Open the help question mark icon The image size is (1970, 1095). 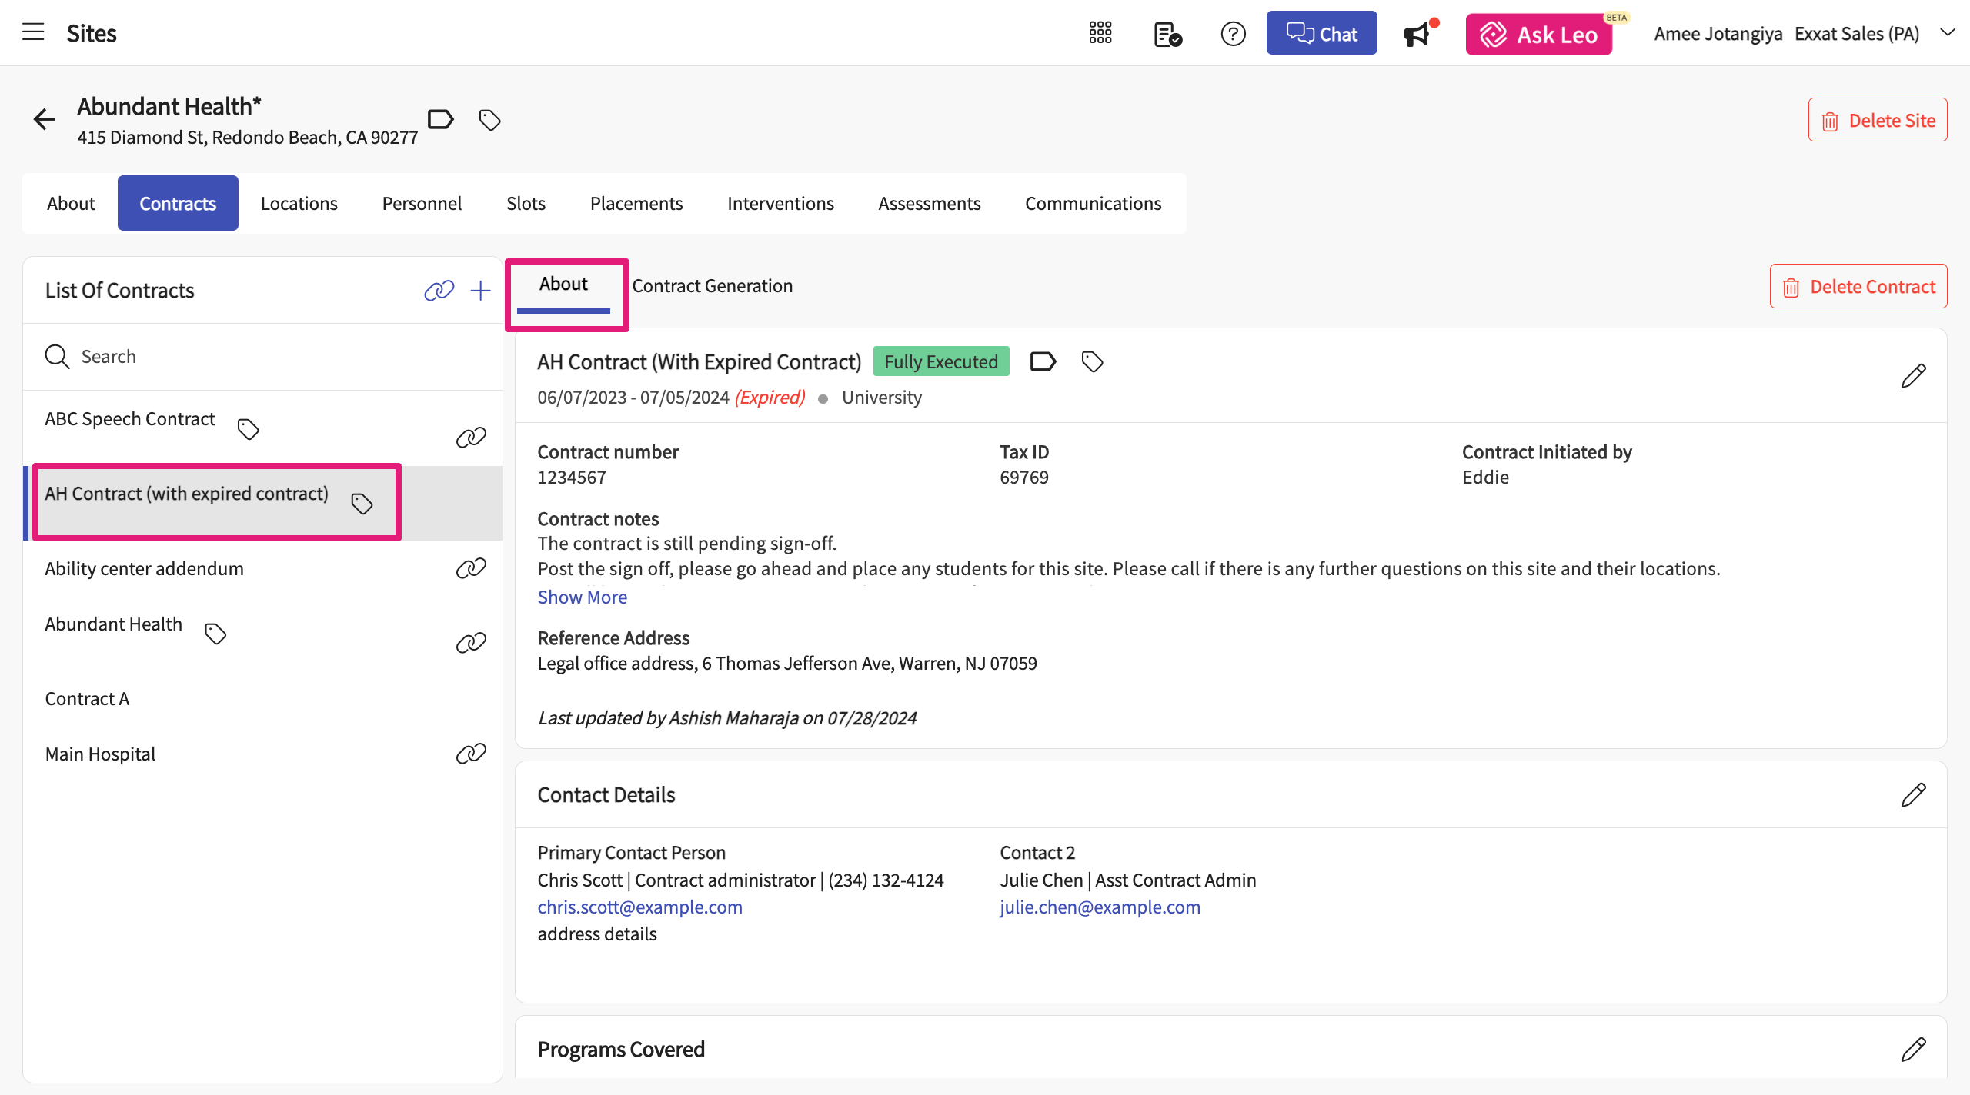pos(1233,34)
